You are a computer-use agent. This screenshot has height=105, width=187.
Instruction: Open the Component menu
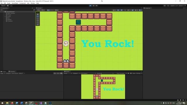click(22, 3)
